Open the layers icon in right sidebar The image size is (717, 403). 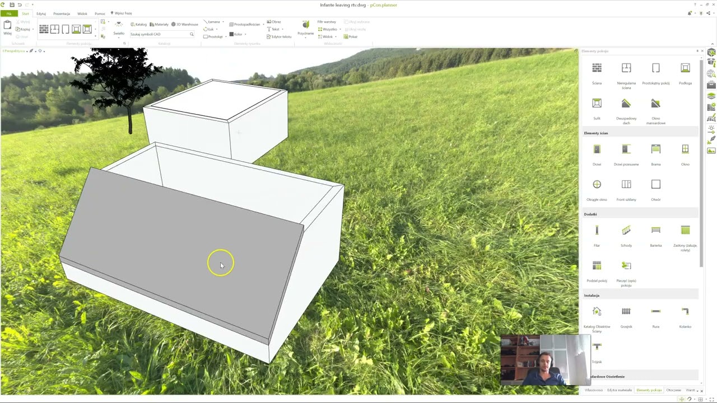point(711,96)
